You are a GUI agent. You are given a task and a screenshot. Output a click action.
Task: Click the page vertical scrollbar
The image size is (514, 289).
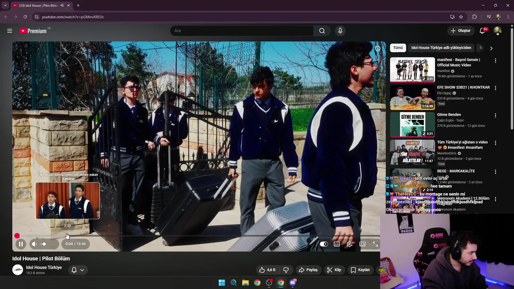pyautogui.click(x=512, y=78)
